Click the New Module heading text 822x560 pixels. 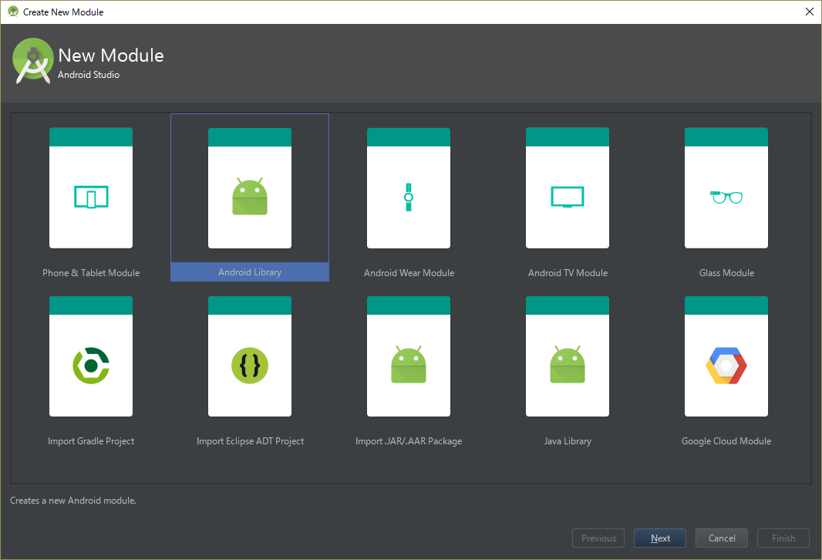(x=110, y=55)
